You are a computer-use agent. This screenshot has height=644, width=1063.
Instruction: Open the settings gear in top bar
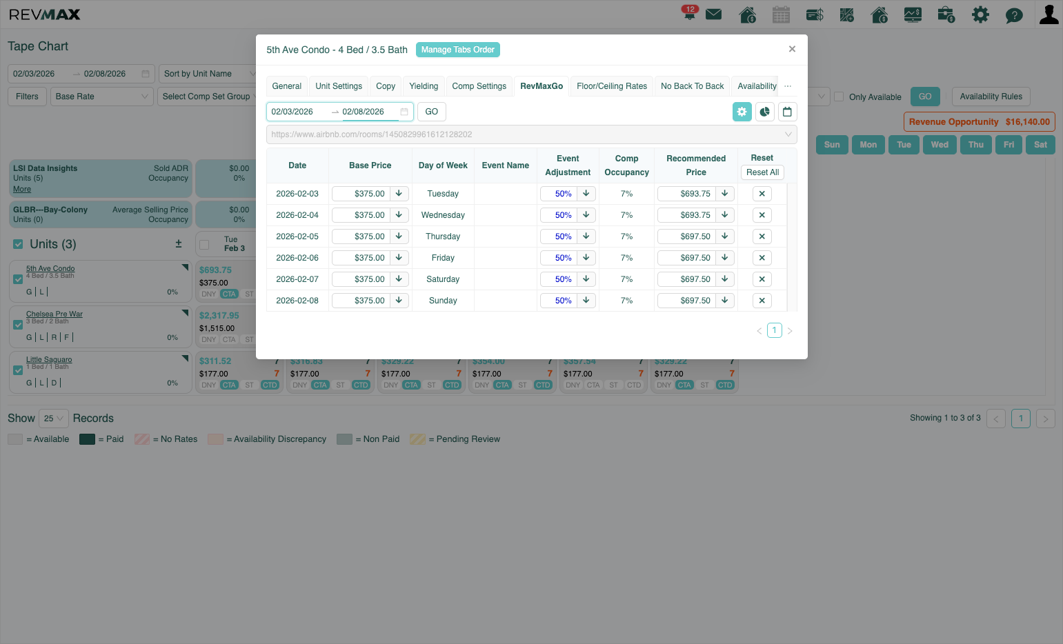pyautogui.click(x=980, y=14)
